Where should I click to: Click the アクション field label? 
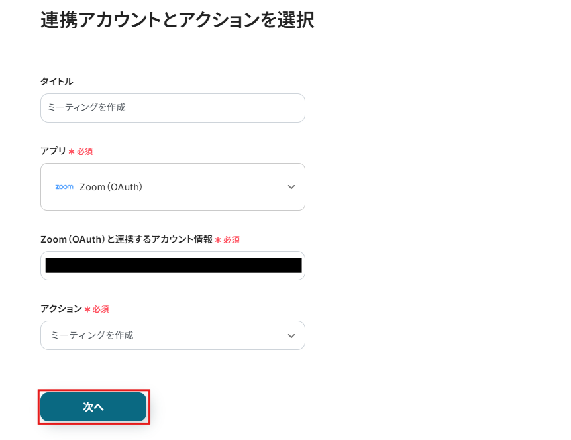[61, 309]
